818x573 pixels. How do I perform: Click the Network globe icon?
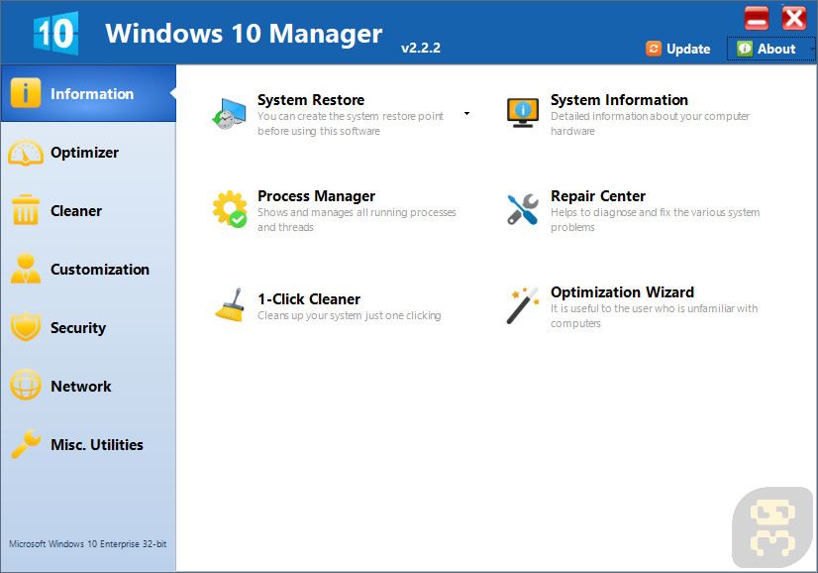click(26, 385)
